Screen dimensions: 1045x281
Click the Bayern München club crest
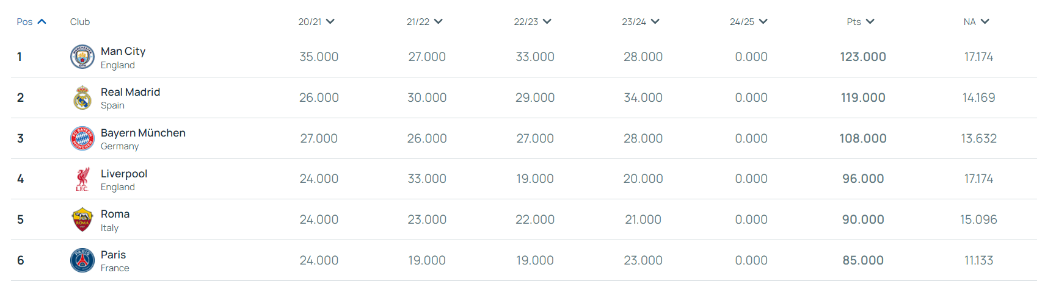point(82,138)
